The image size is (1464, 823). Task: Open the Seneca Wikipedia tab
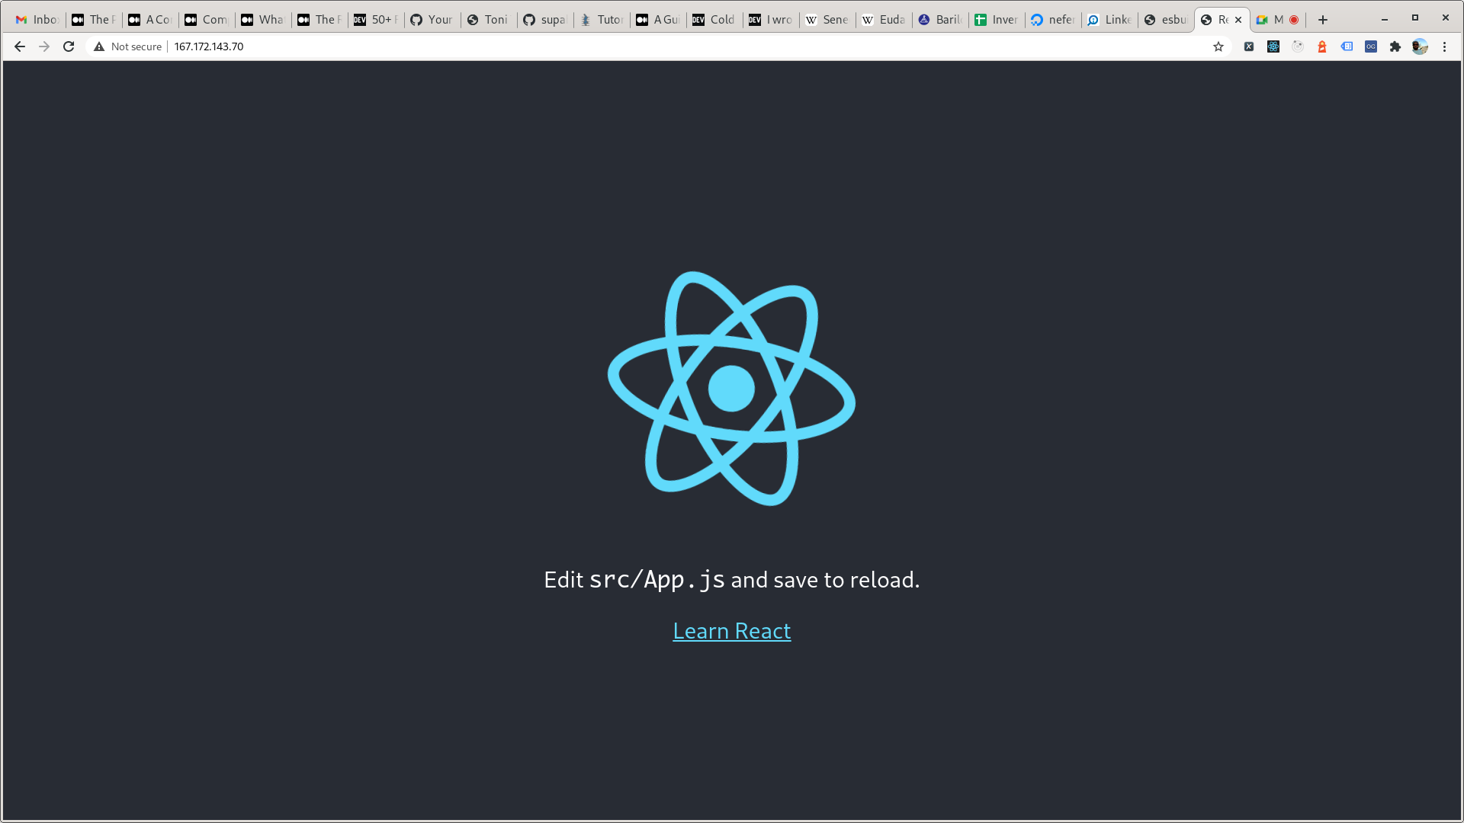(x=827, y=20)
